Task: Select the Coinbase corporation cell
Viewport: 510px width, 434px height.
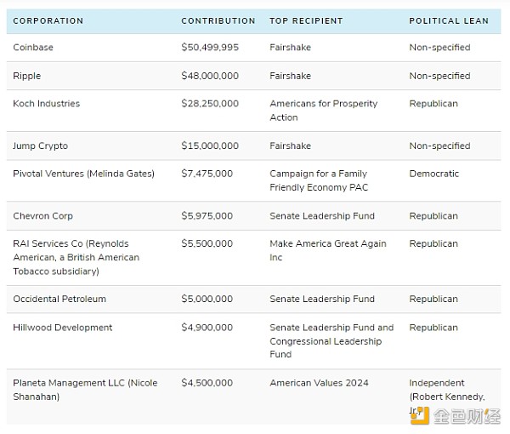Action: (33, 48)
